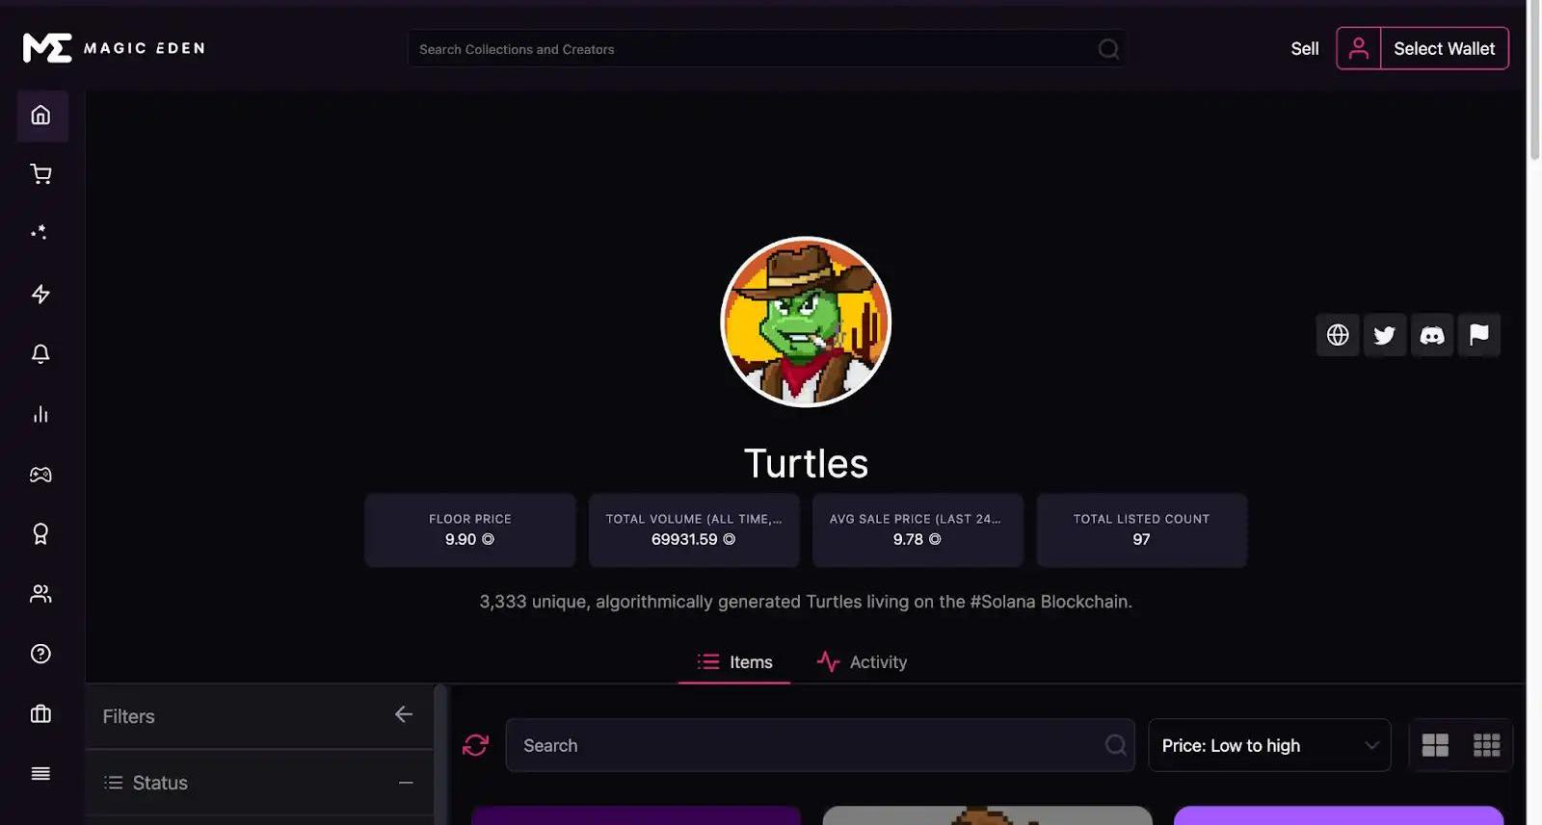Image resolution: width=1542 pixels, height=825 pixels.
Task: Open the Turtles Discord link icon
Action: click(1431, 335)
